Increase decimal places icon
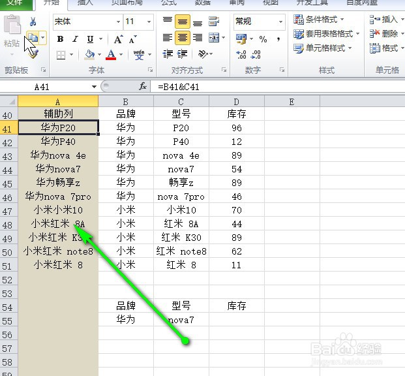 coord(241,55)
